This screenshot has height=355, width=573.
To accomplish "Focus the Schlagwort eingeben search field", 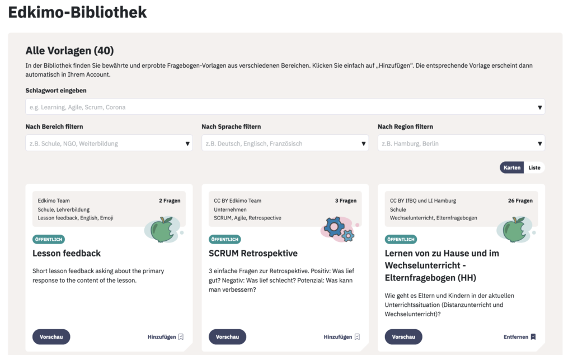I will 285,107.
